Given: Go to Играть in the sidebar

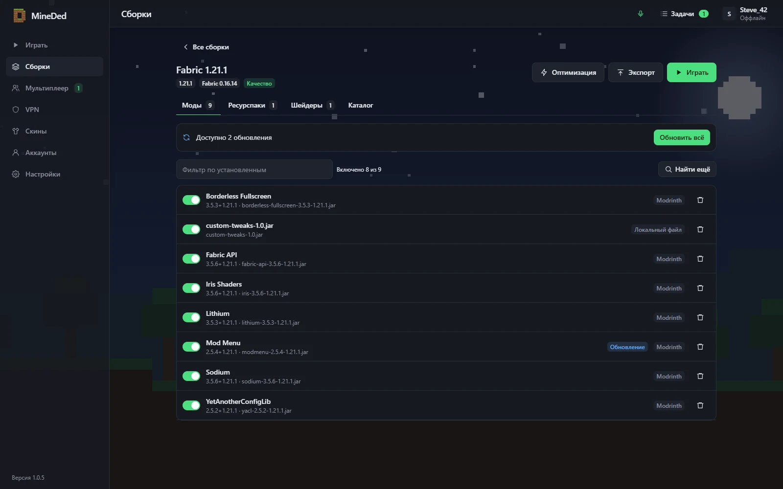Looking at the screenshot, I should coord(54,45).
